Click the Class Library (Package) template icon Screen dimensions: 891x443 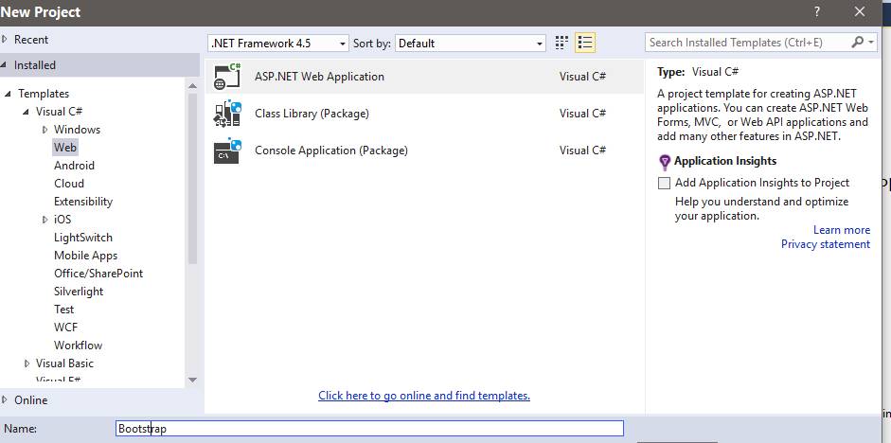228,114
